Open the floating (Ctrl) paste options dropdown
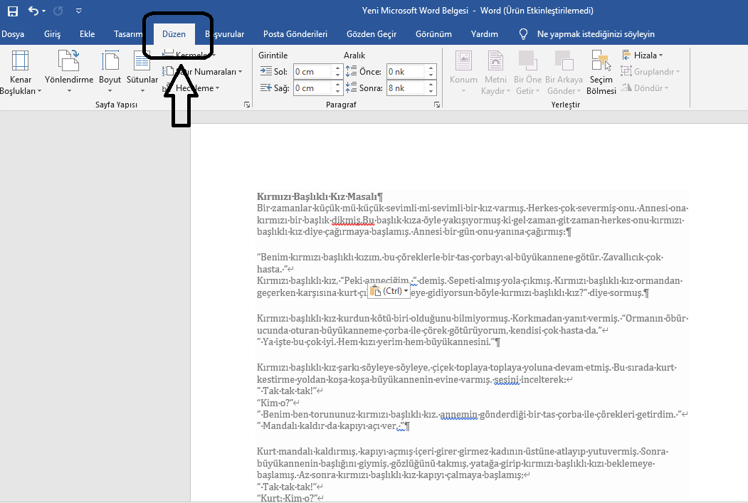 404,290
